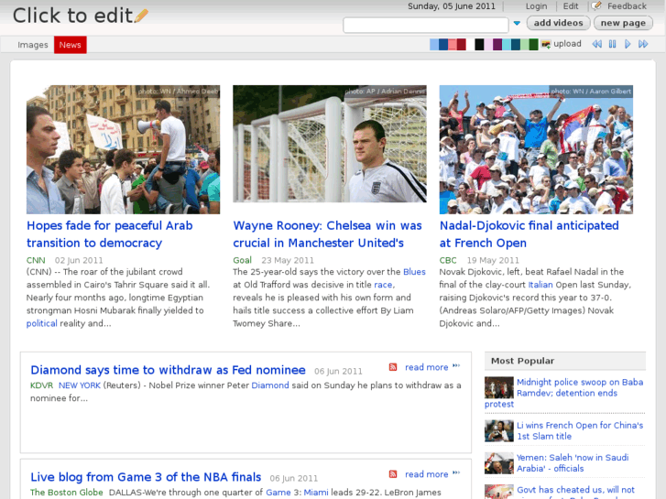
Task: Open the French Open crowd photo
Action: tap(536, 149)
